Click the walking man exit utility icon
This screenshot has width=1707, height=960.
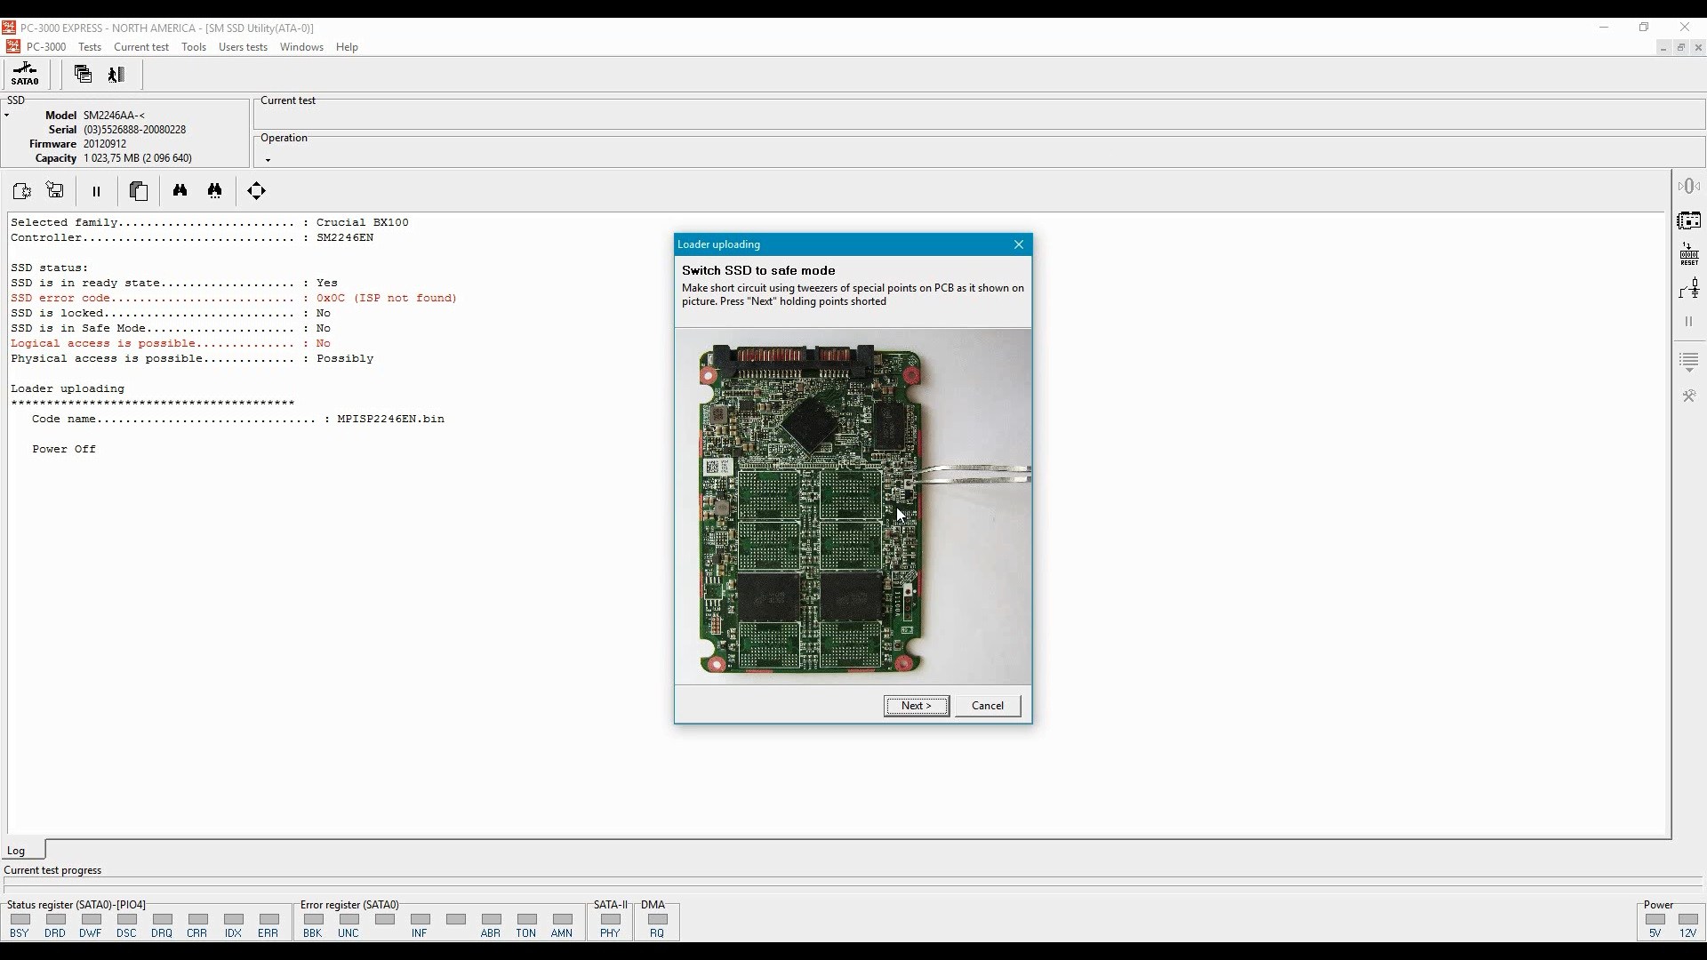116,75
